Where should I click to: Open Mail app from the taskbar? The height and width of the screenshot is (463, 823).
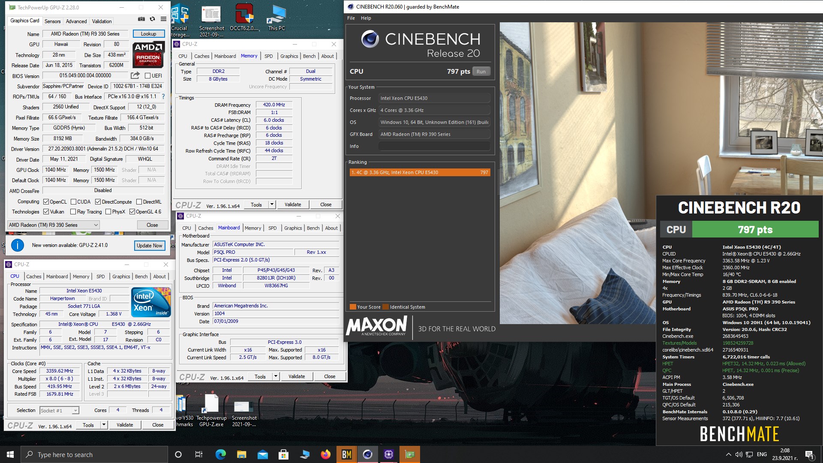pyautogui.click(x=262, y=454)
